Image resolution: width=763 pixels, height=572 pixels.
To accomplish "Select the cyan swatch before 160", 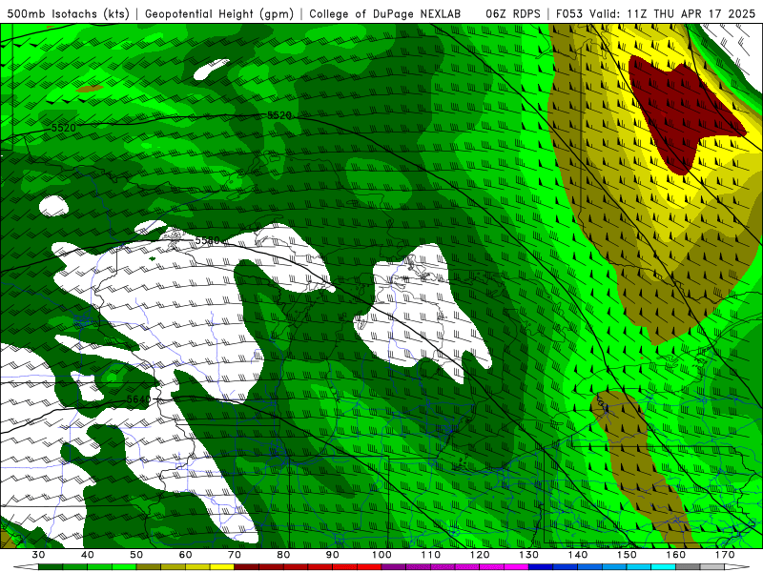I will point(663,567).
